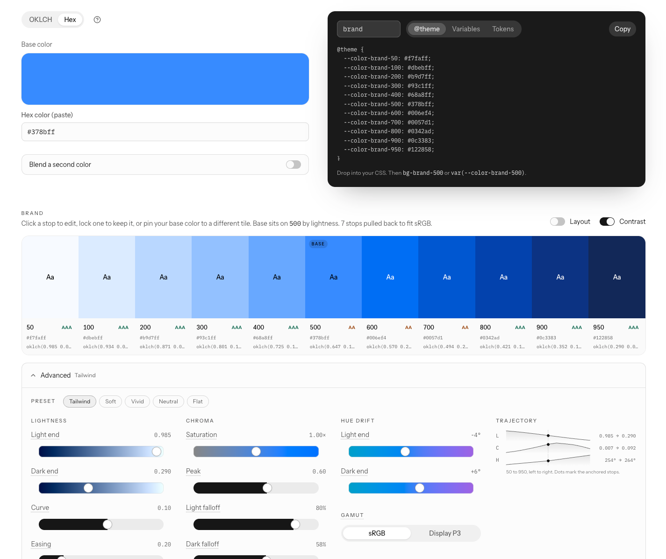Open the Variables output tab

pos(466,29)
